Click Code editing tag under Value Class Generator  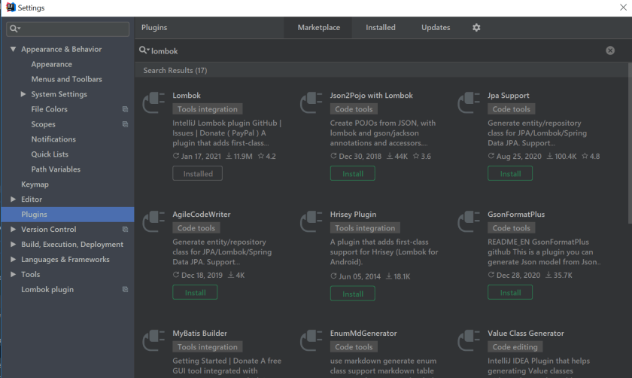pos(515,347)
